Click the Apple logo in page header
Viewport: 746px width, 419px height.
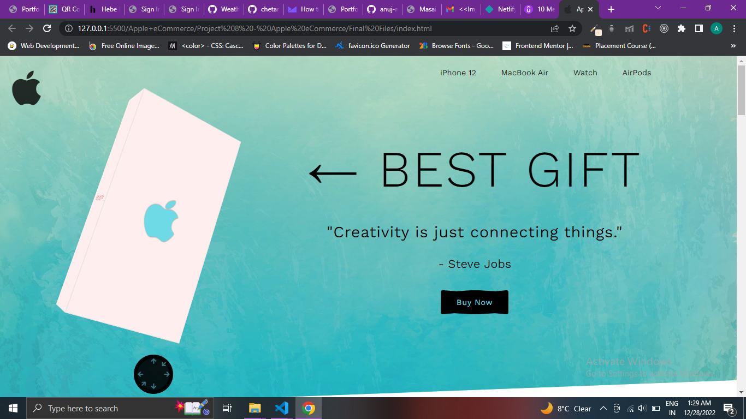pyautogui.click(x=26, y=86)
